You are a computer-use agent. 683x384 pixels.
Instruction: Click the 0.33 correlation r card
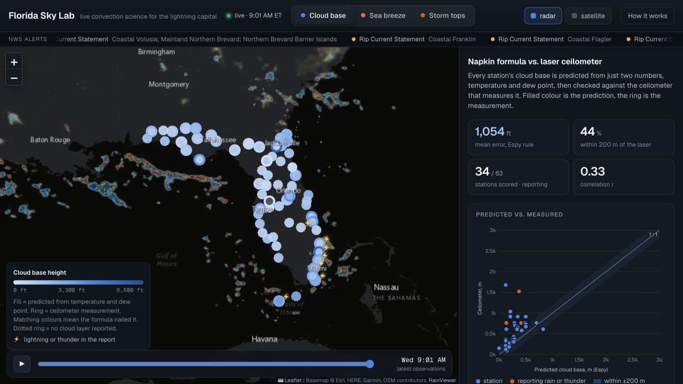click(624, 177)
